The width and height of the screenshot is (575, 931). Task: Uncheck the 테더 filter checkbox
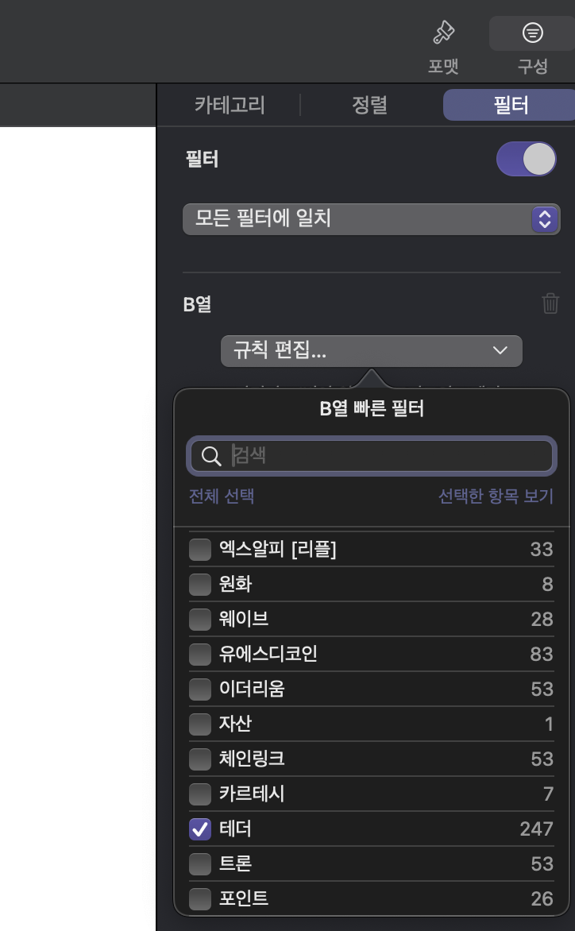[x=200, y=829]
